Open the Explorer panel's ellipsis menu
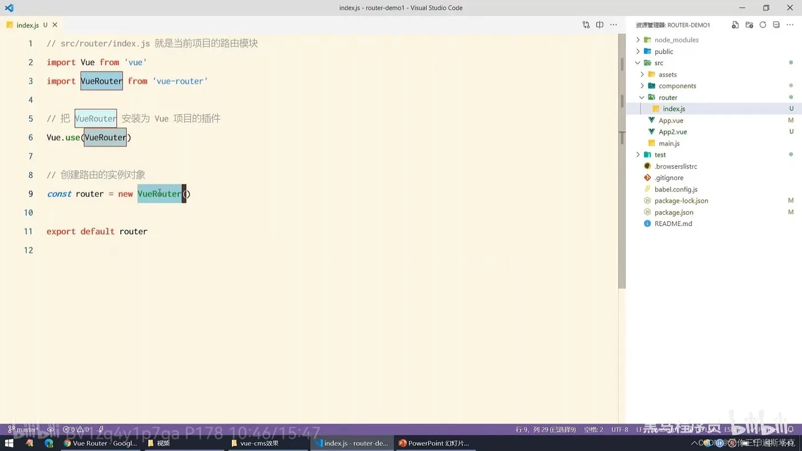The image size is (802, 451). point(791,25)
